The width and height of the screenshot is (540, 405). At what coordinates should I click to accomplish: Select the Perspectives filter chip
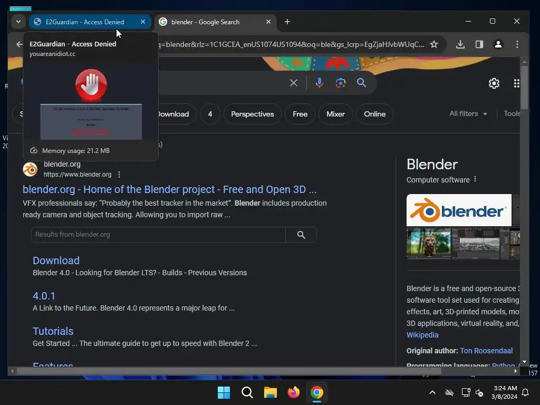[x=253, y=114]
